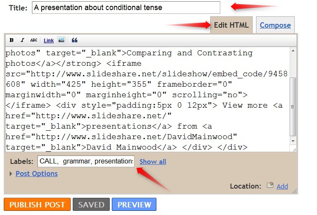The width and height of the screenshot is (317, 215).
Task: Click into the Labels input field
Action: pos(86,161)
